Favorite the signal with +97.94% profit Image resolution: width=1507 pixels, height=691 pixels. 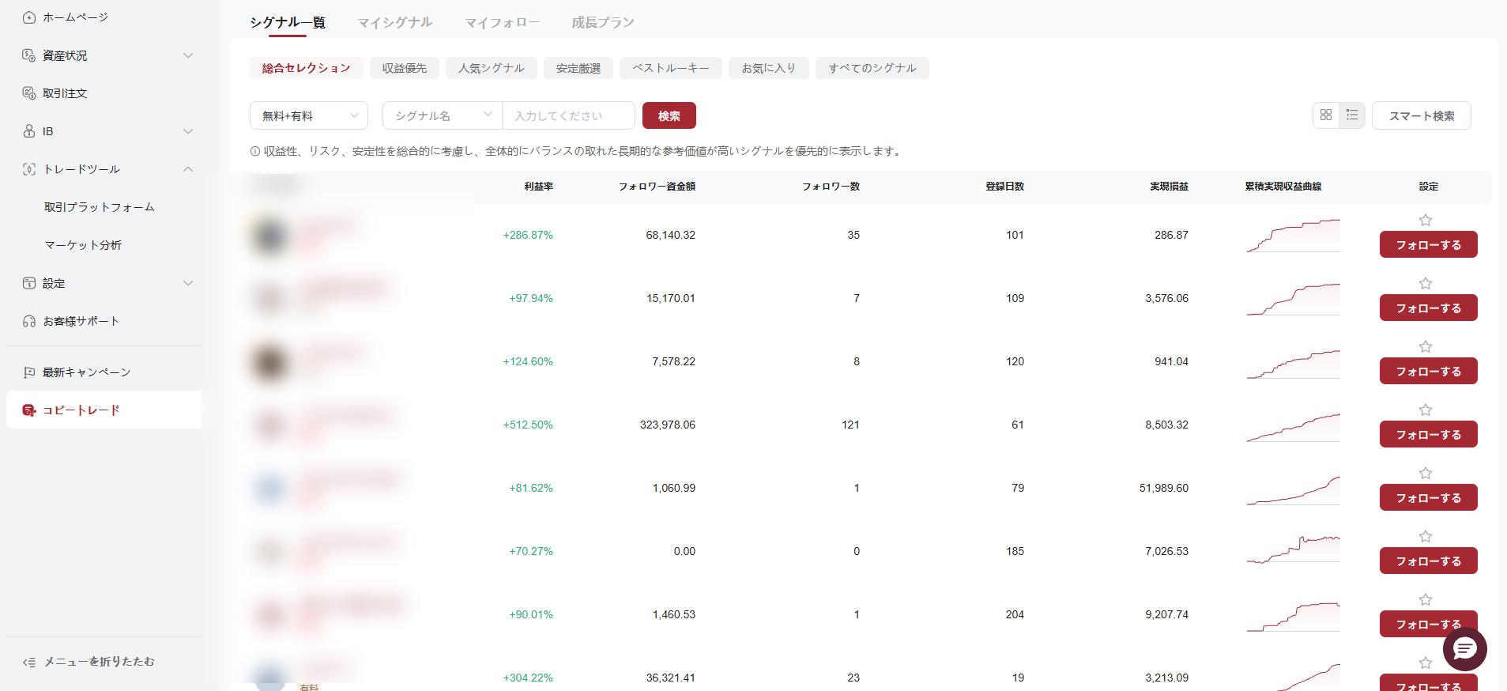tap(1426, 283)
